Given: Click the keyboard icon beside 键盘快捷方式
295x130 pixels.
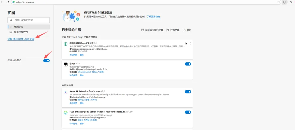Looking at the screenshot, I should point(11,32).
